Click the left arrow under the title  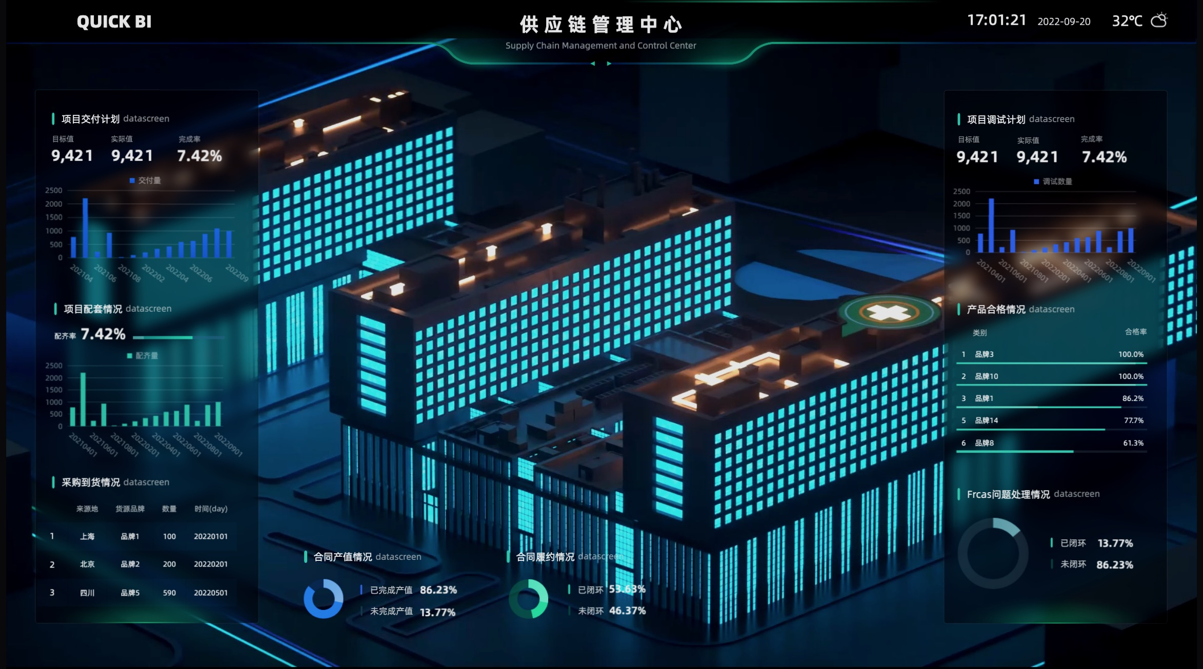point(593,64)
